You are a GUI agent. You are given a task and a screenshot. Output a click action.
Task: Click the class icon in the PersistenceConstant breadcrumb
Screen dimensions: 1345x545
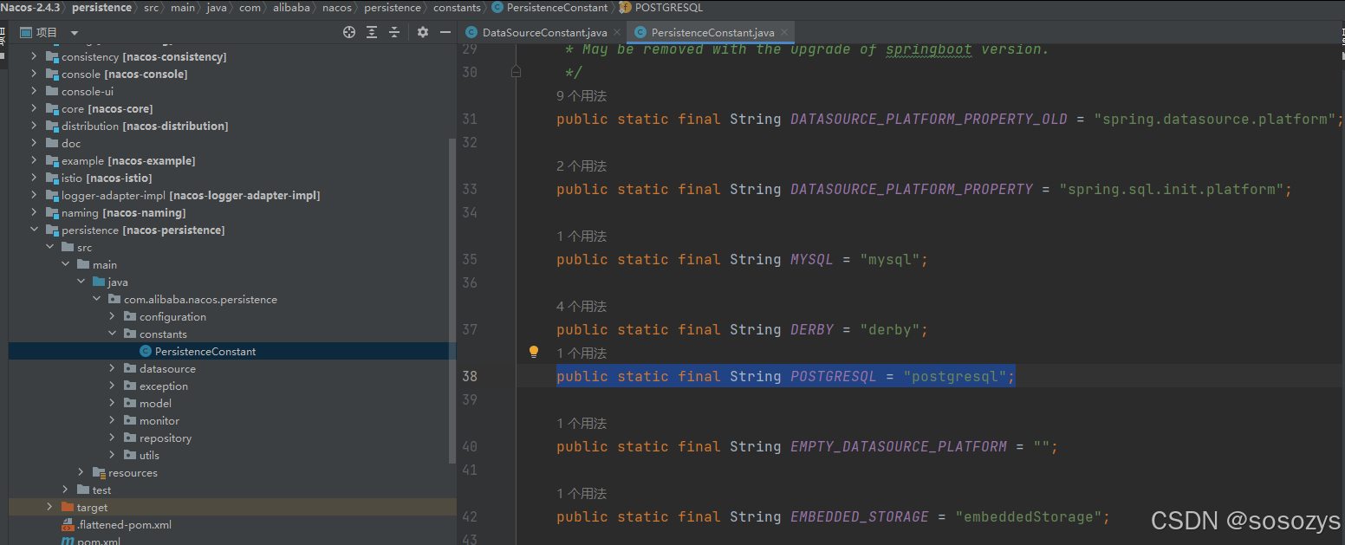tap(497, 7)
